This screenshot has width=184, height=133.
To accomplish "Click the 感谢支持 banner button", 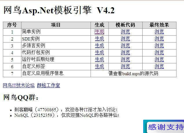I will [165, 127].
